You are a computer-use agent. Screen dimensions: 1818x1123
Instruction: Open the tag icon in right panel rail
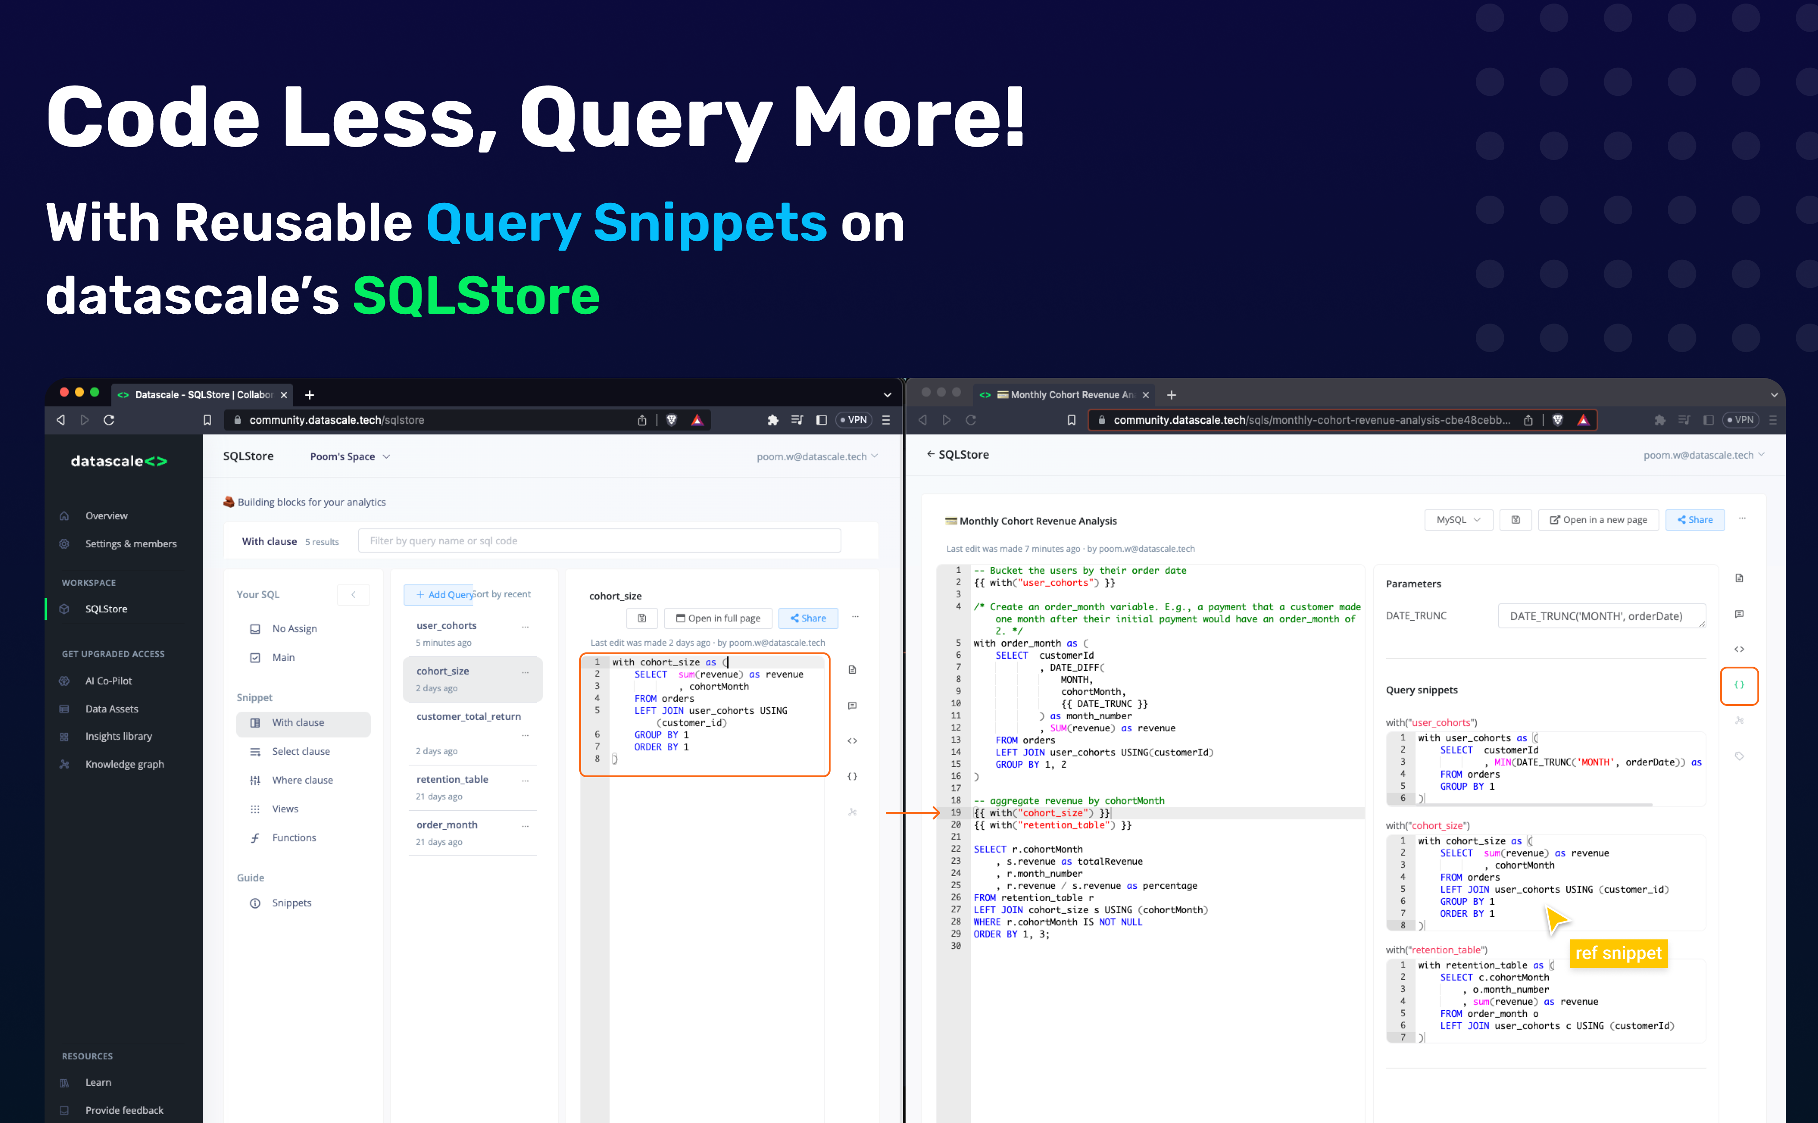tap(1739, 756)
